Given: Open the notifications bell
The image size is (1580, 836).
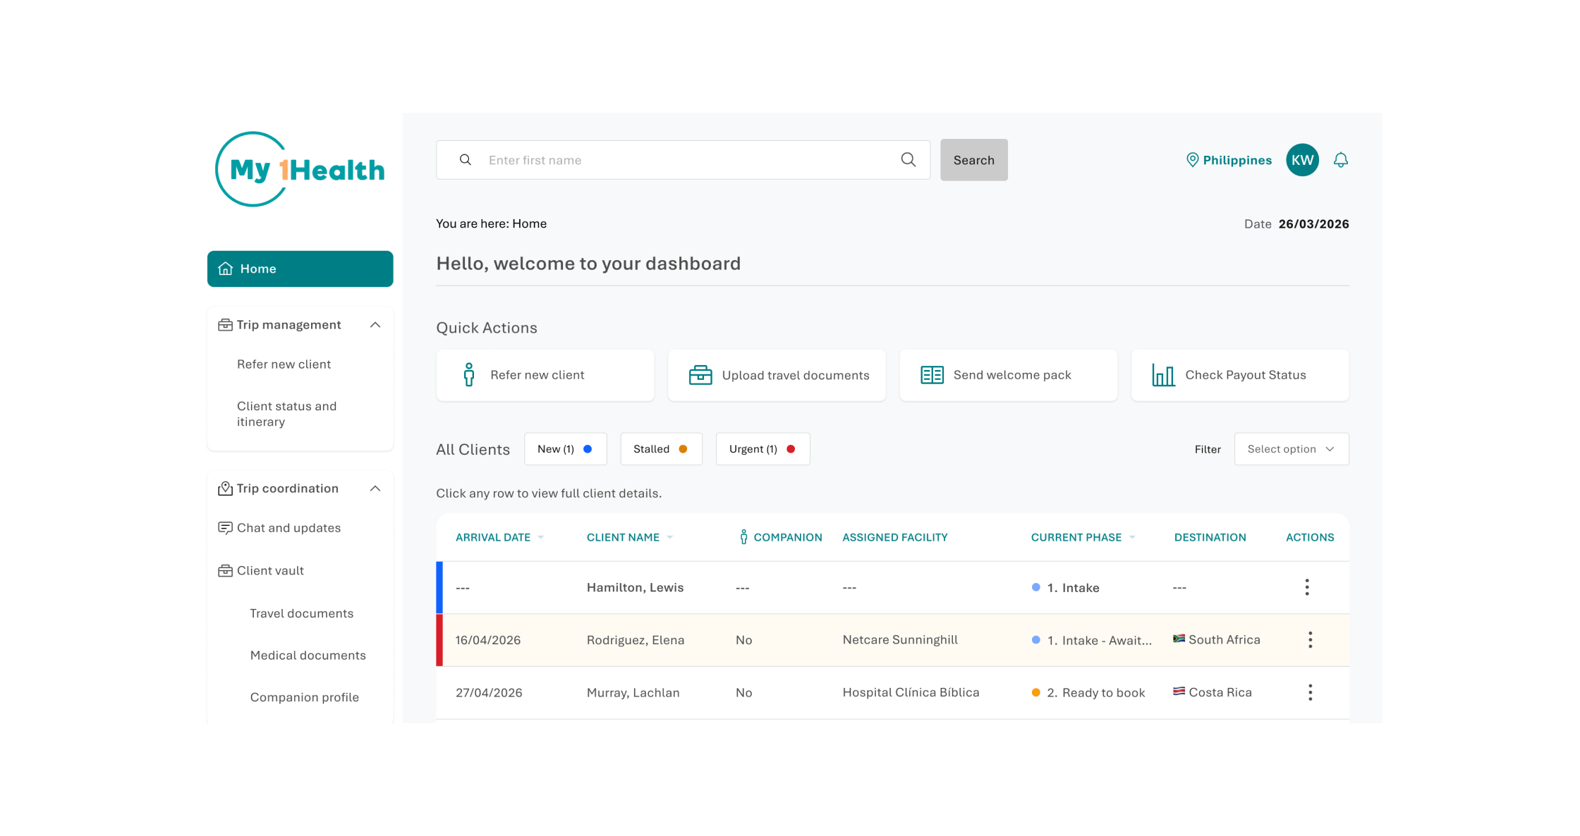Looking at the screenshot, I should point(1341,160).
